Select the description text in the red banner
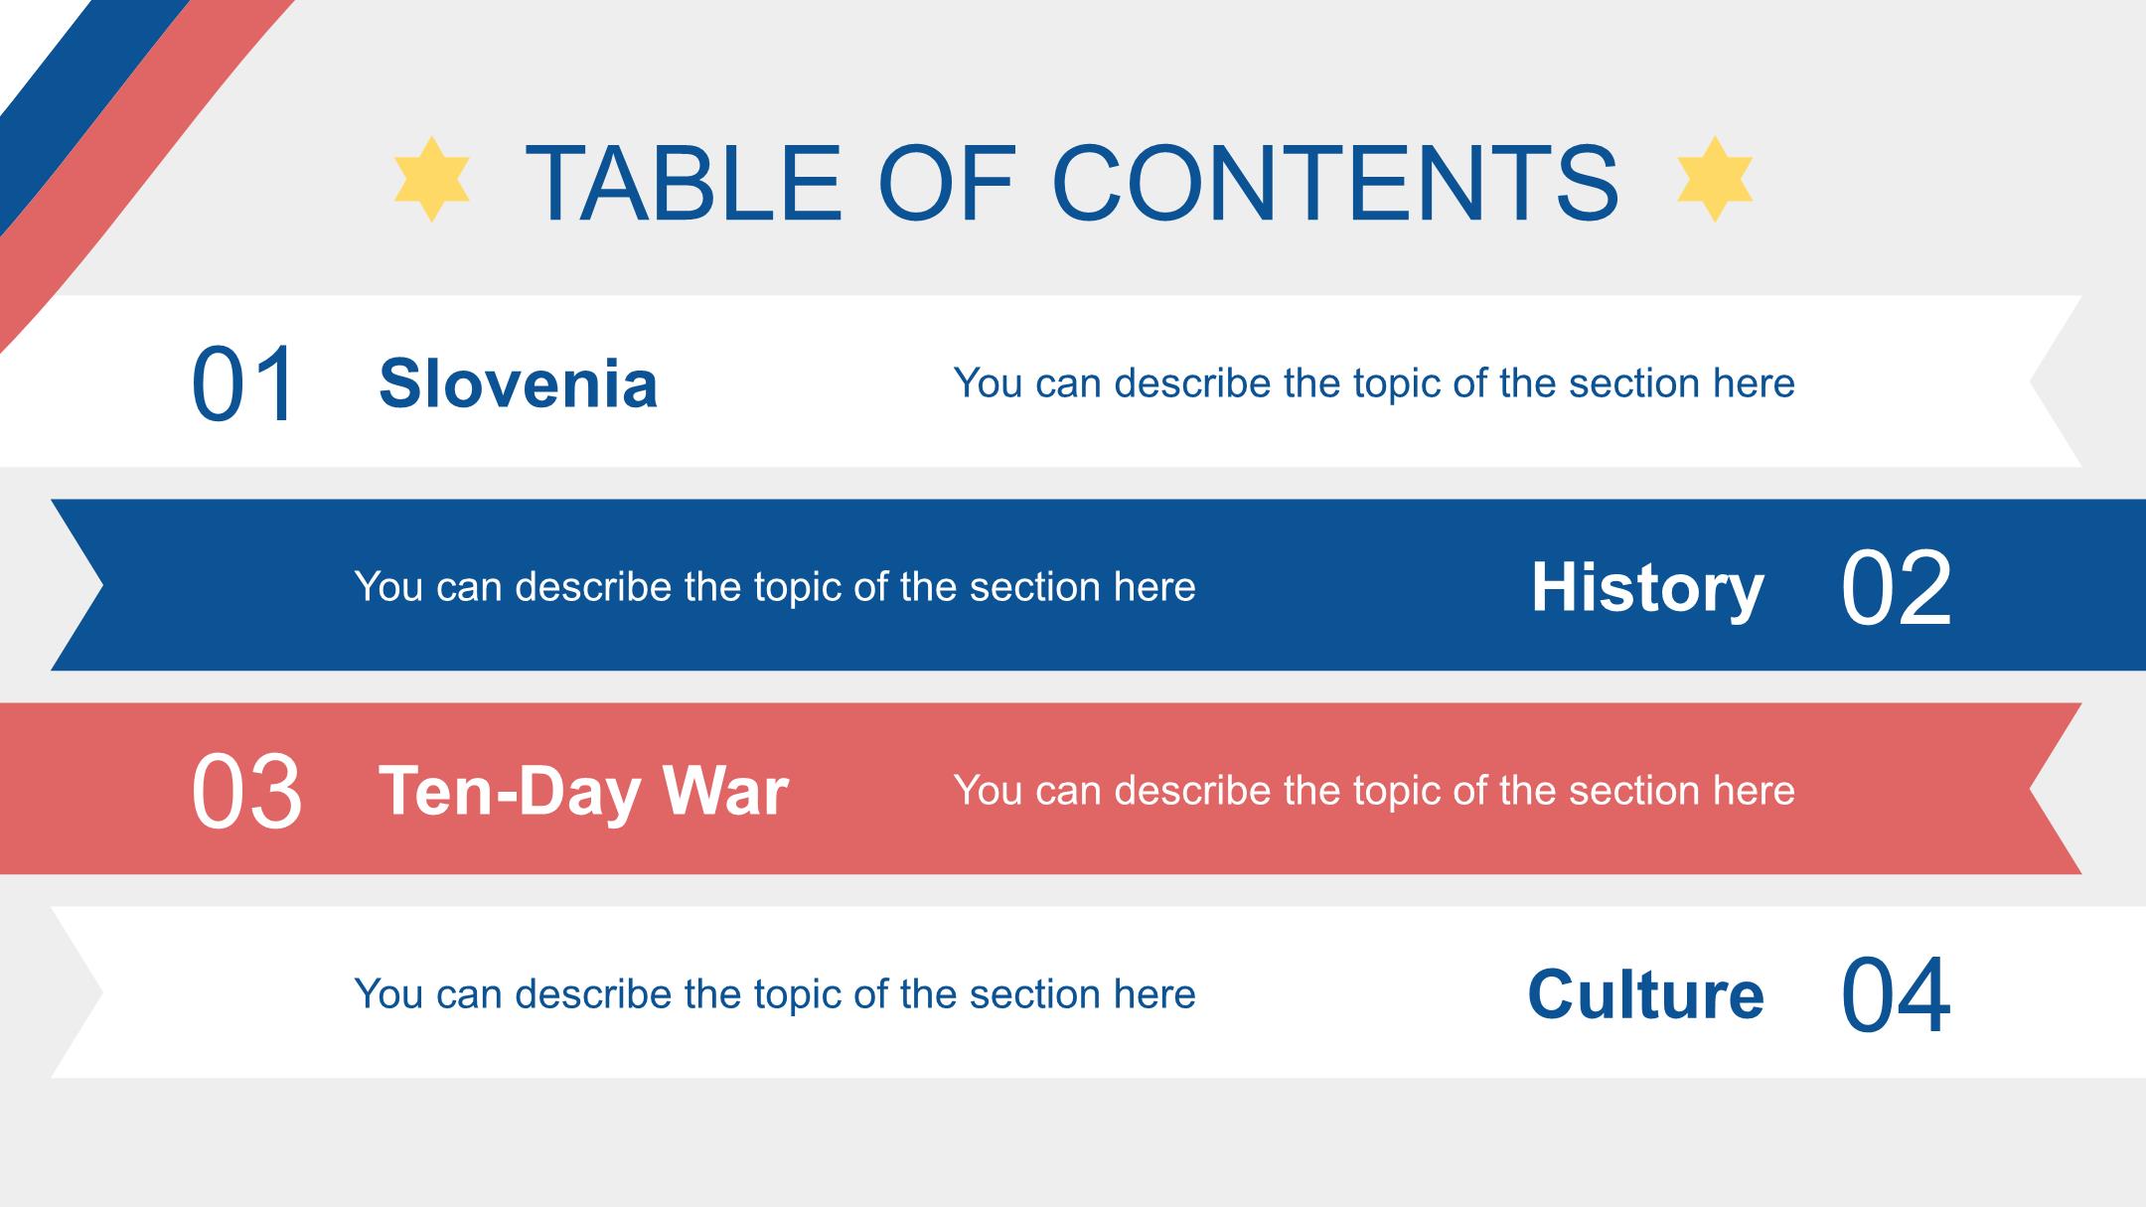The width and height of the screenshot is (2146, 1207). point(1374,791)
